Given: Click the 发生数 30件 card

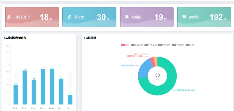Looking at the screenshot, I should 89,17.
